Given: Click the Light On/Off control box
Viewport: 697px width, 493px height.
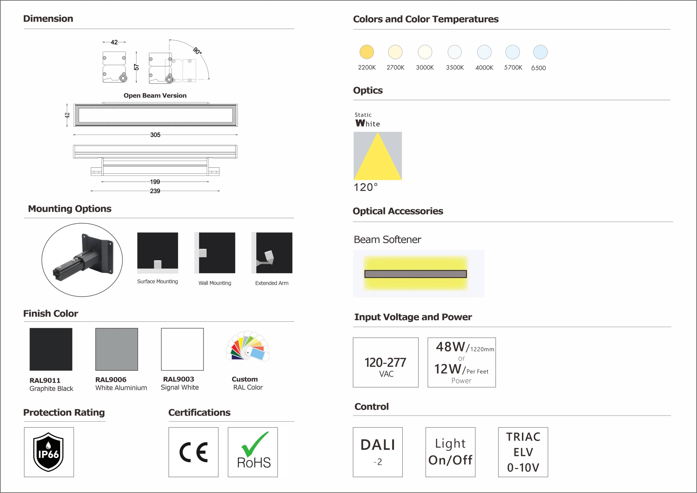Looking at the screenshot, I should coord(450,452).
